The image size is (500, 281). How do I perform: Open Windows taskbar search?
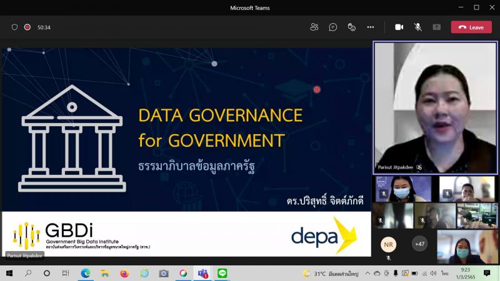(28, 274)
